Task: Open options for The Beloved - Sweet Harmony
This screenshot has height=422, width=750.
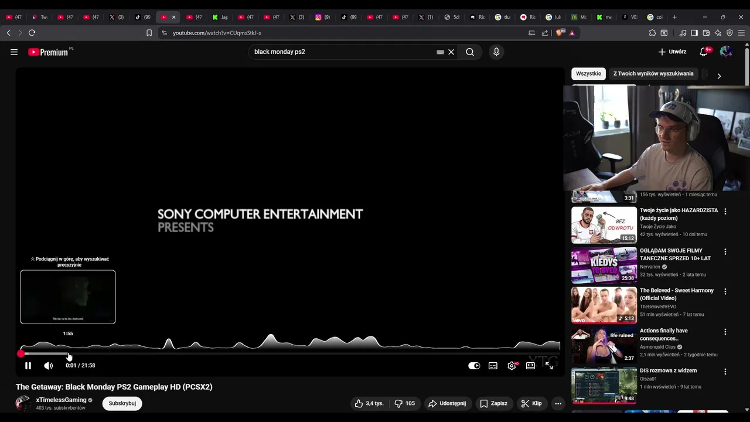Action: pos(725,291)
